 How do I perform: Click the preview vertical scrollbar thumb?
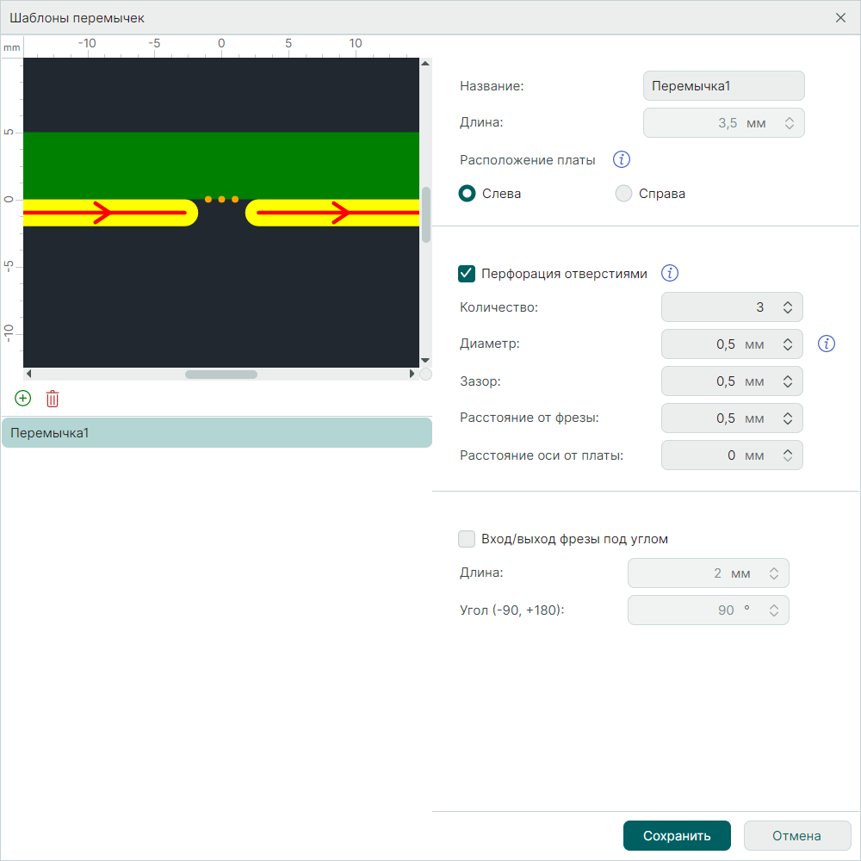(x=425, y=214)
